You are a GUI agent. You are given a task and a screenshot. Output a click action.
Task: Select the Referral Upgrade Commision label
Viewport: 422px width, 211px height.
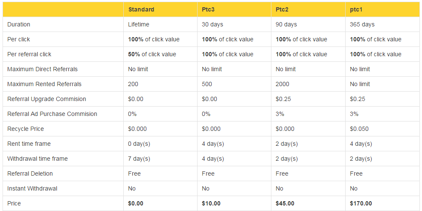click(x=47, y=99)
